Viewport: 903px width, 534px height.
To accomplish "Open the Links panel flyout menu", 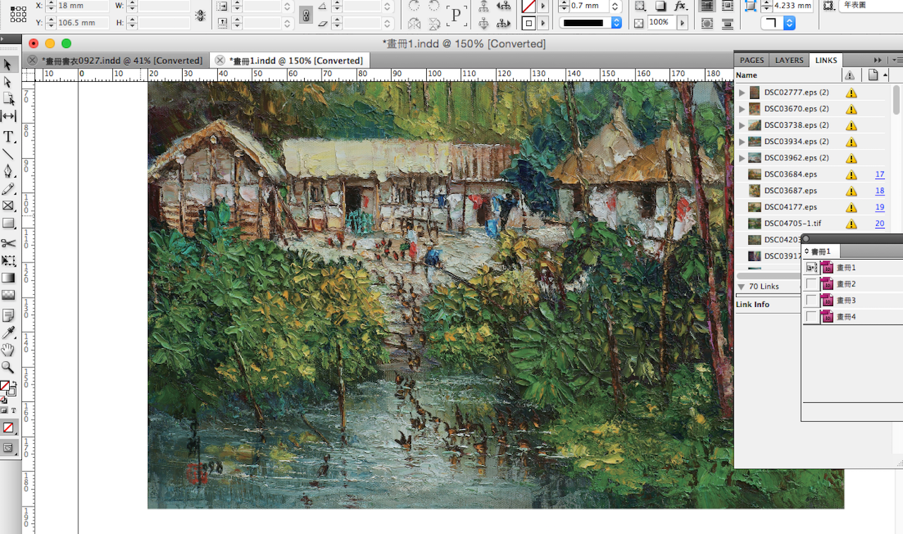I will (897, 61).
